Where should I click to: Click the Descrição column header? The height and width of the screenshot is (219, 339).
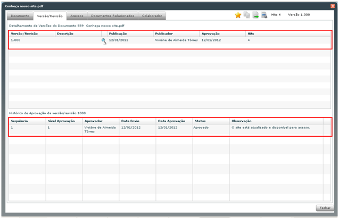78,33
